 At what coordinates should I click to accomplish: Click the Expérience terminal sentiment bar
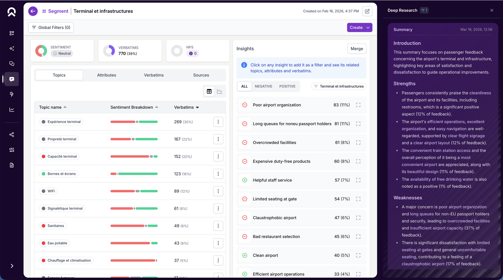134,122
